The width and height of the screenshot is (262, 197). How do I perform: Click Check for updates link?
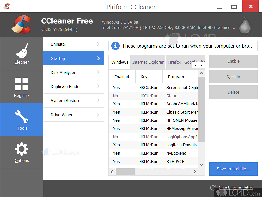coord(235,188)
